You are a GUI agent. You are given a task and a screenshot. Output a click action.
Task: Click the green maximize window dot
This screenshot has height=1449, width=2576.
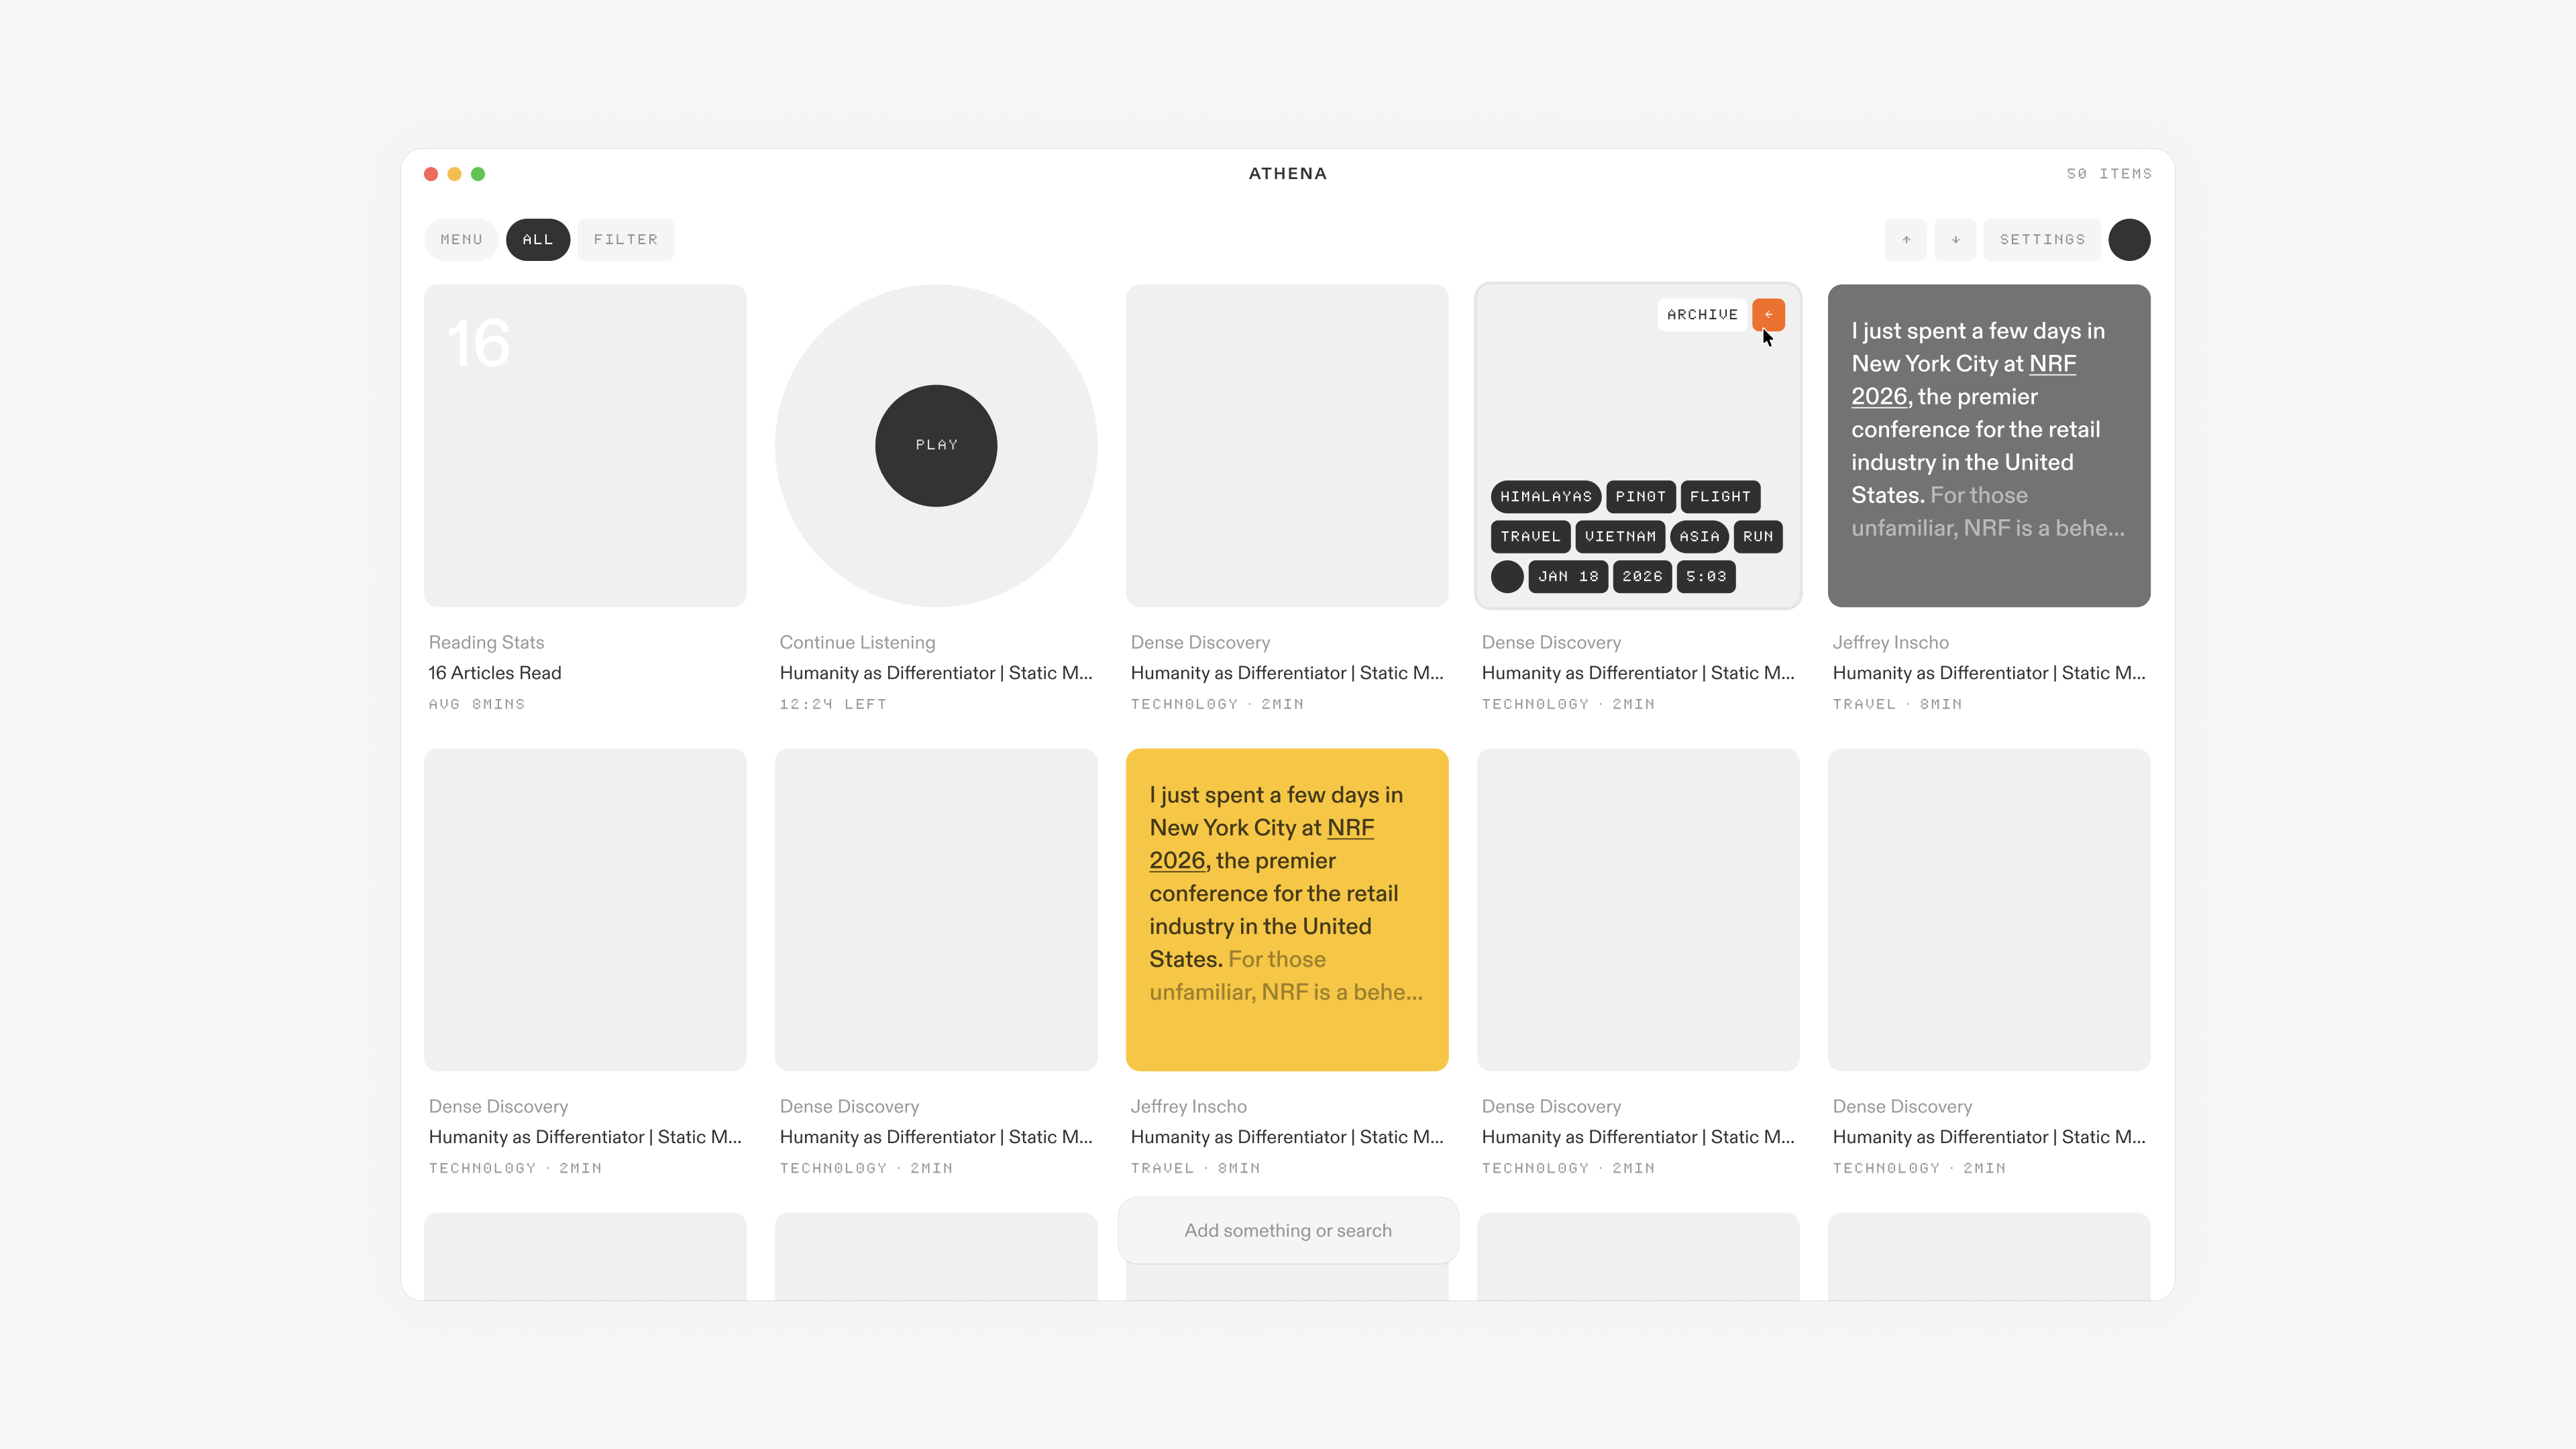pyautogui.click(x=478, y=174)
